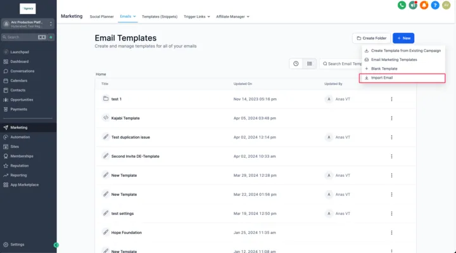Click the Agency logo

click(x=28, y=9)
